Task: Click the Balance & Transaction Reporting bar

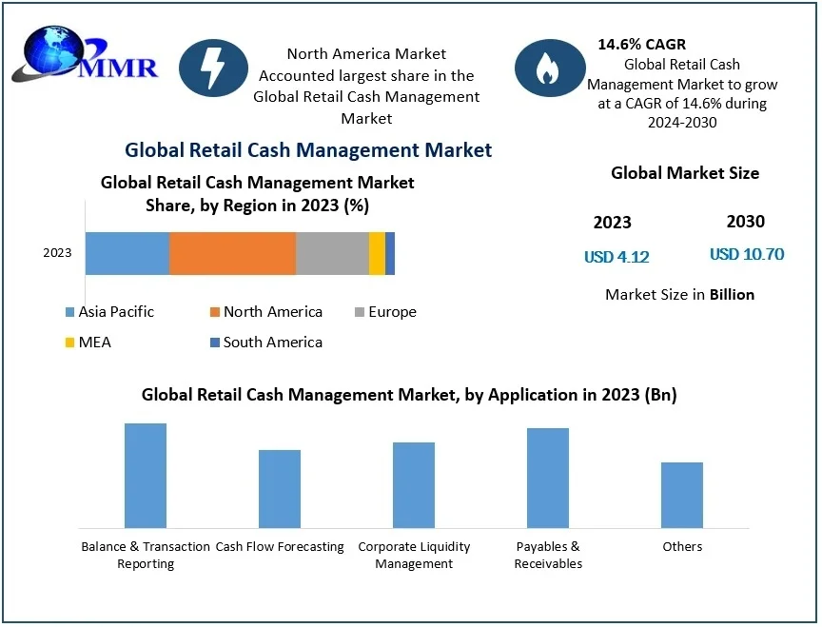Action: click(146, 476)
